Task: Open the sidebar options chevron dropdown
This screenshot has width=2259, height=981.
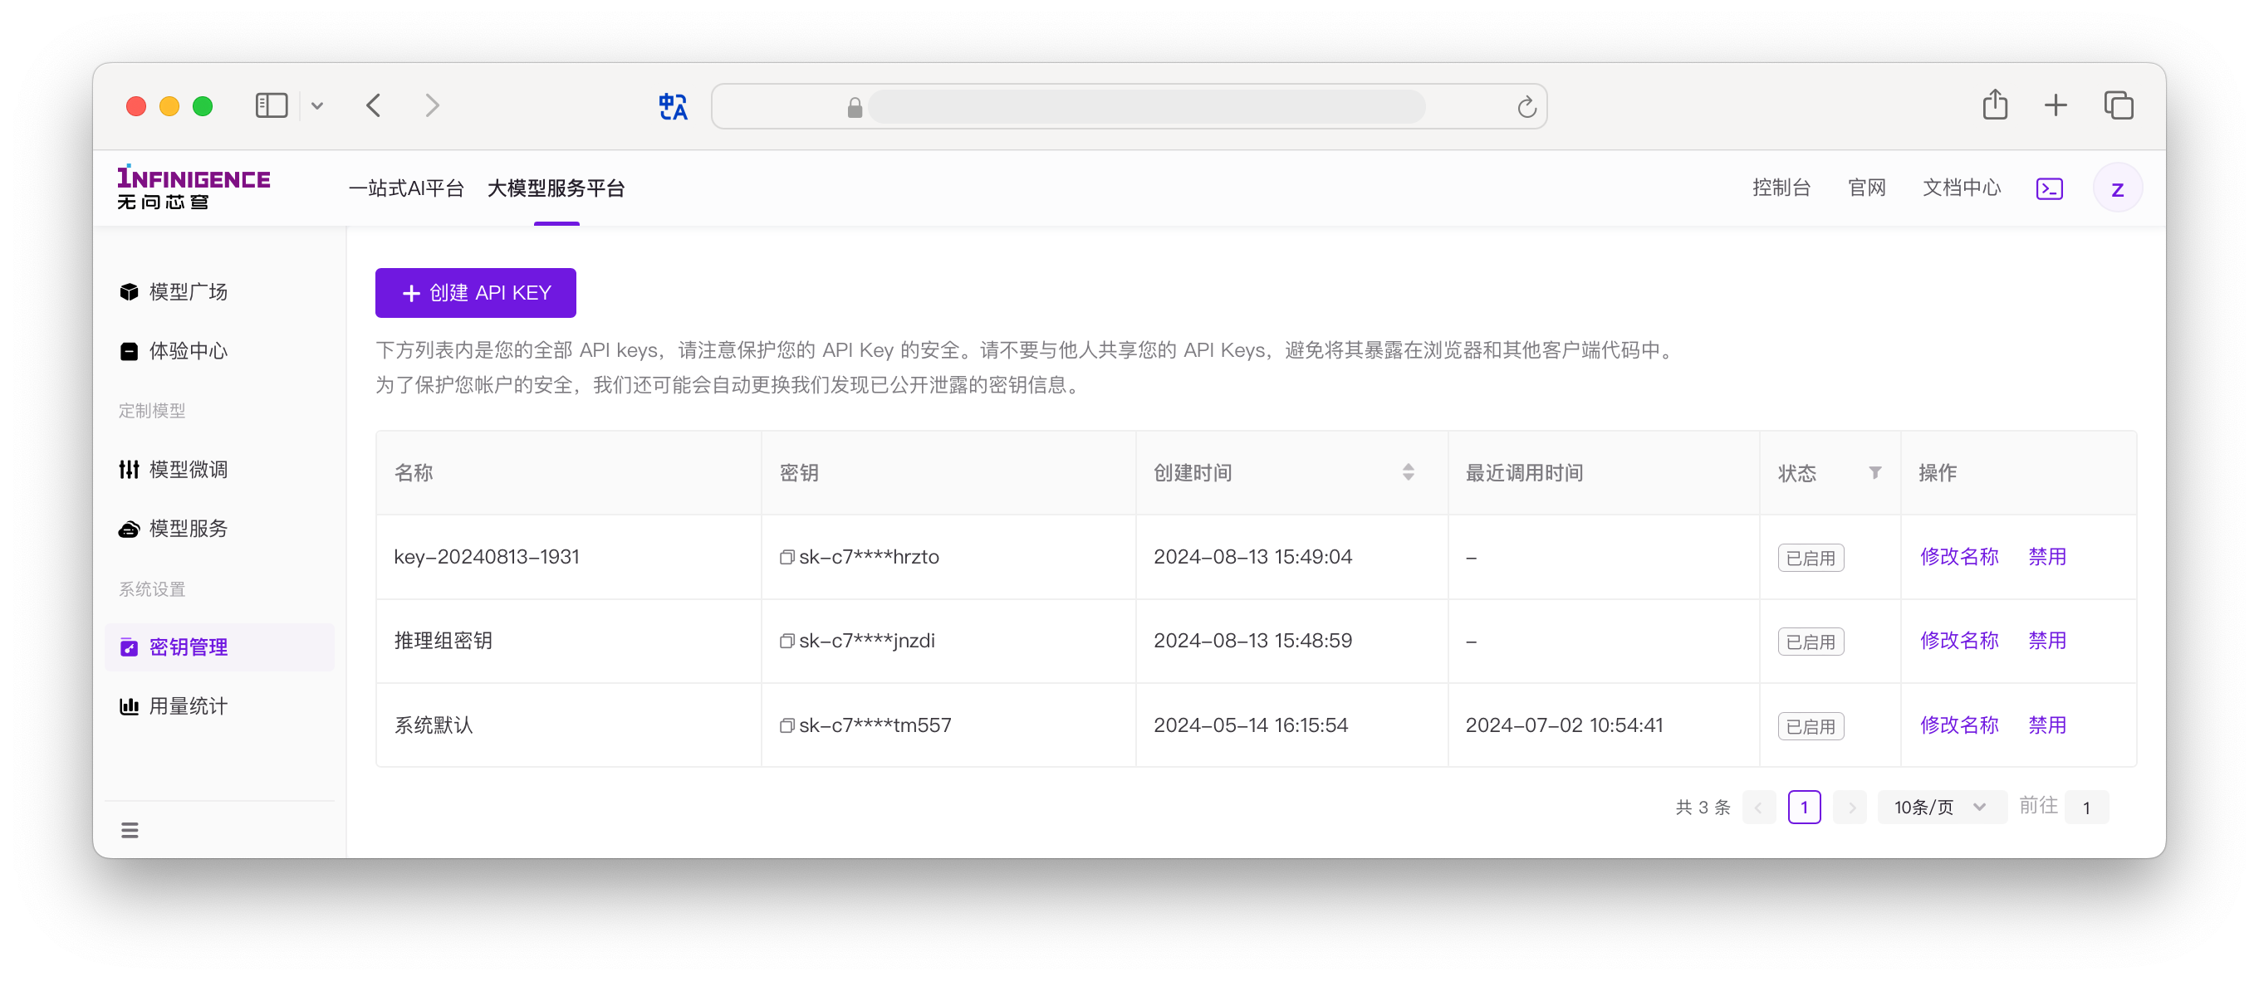Action: coord(317,106)
